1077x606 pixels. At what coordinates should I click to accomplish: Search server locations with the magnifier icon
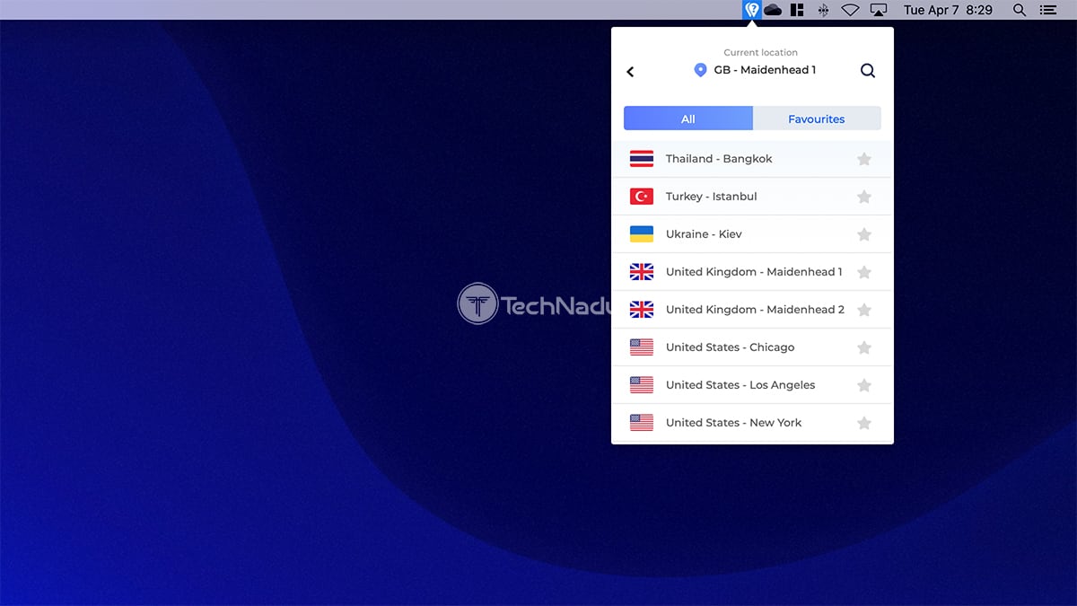[x=868, y=71]
